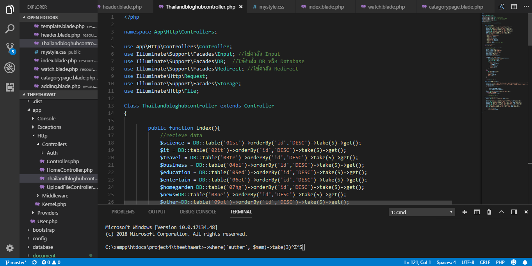532x266 pixels.
Task: Expand the database folder
Action: pos(59,247)
